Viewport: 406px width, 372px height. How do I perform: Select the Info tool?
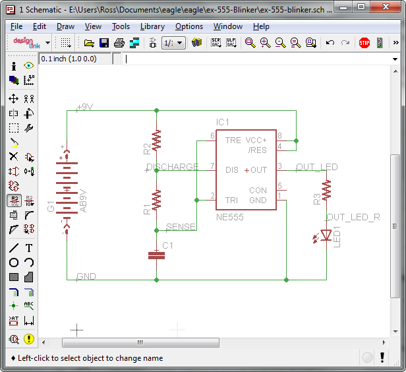tap(14, 67)
